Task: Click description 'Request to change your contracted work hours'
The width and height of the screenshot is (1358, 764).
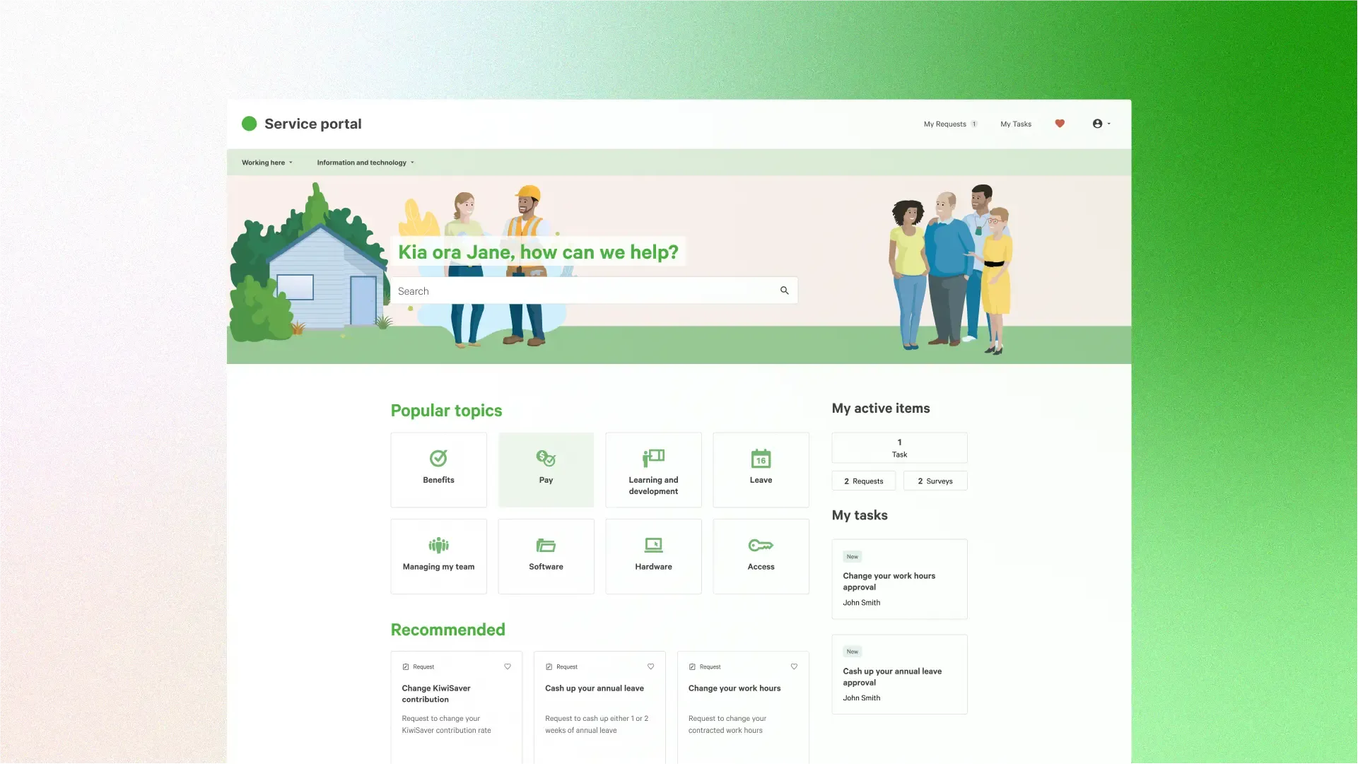Action: tap(727, 724)
